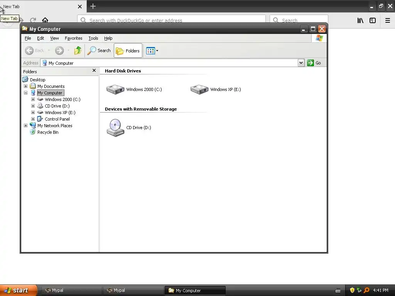This screenshot has height=296, width=395.
Task: Select the CD Drive (D:) disc icon
Action: point(115,128)
